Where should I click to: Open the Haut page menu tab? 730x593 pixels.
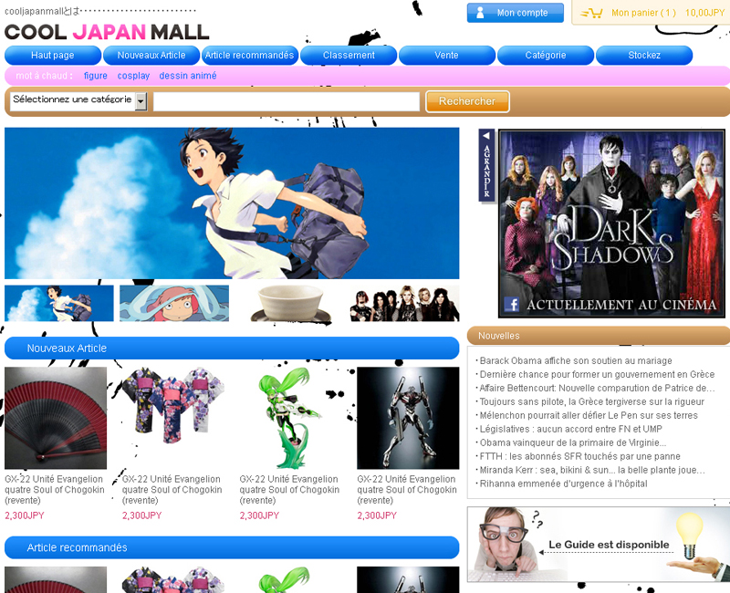point(52,56)
